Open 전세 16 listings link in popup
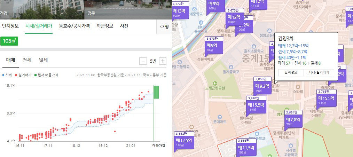 pyautogui.click(x=300, y=63)
